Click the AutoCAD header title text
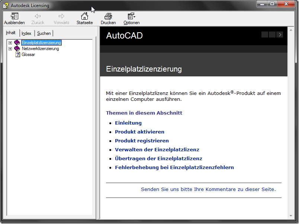The image size is (299, 224). point(124,36)
